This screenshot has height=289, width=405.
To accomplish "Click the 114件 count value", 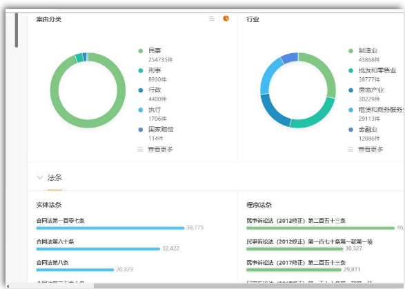I will [x=156, y=139].
